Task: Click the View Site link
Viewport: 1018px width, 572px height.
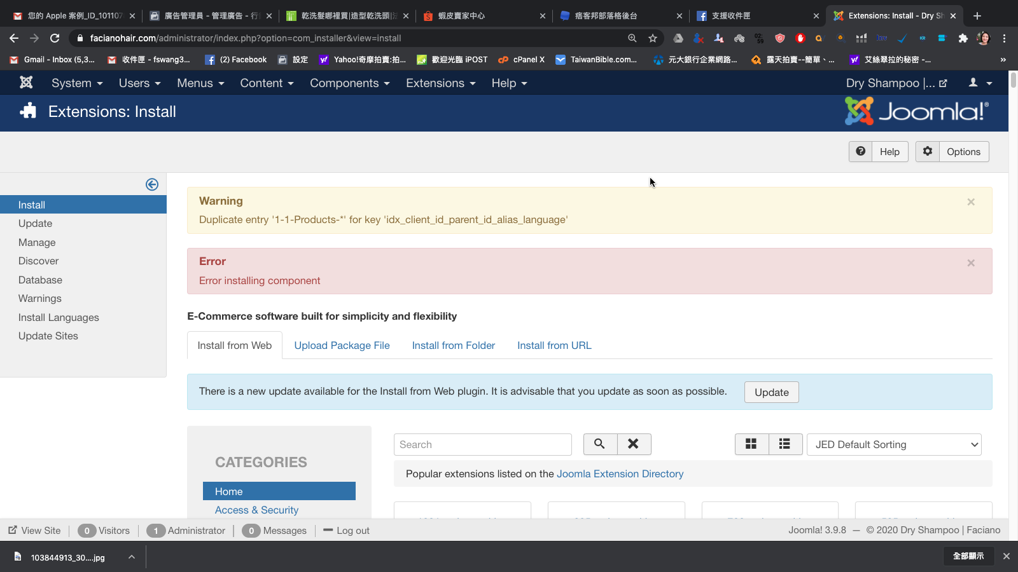Action: 34,531
